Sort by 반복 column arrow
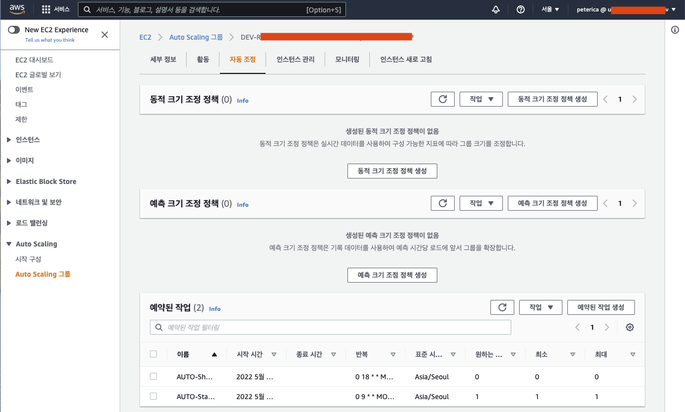 pos(393,354)
